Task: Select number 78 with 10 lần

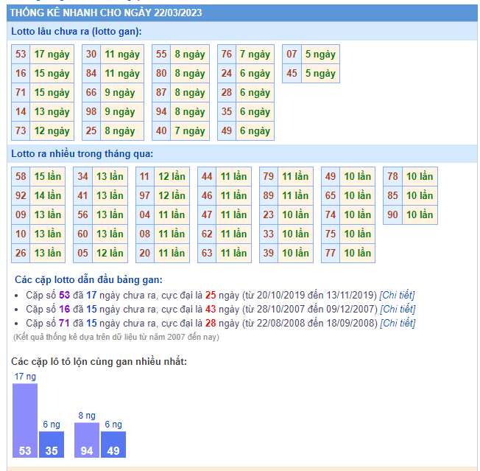Action: tap(392, 177)
